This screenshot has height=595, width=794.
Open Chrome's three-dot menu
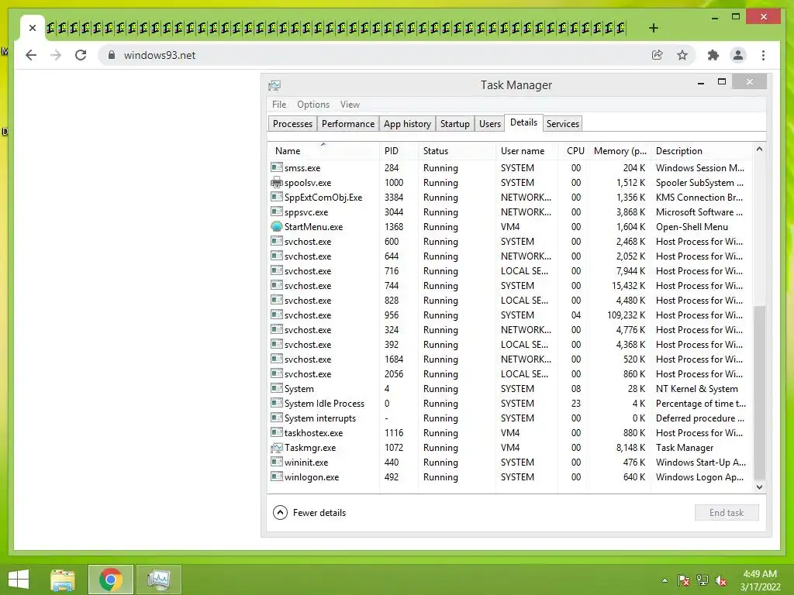point(763,55)
